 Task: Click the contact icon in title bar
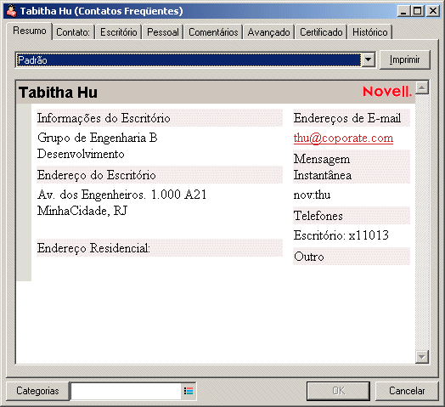(x=12, y=11)
